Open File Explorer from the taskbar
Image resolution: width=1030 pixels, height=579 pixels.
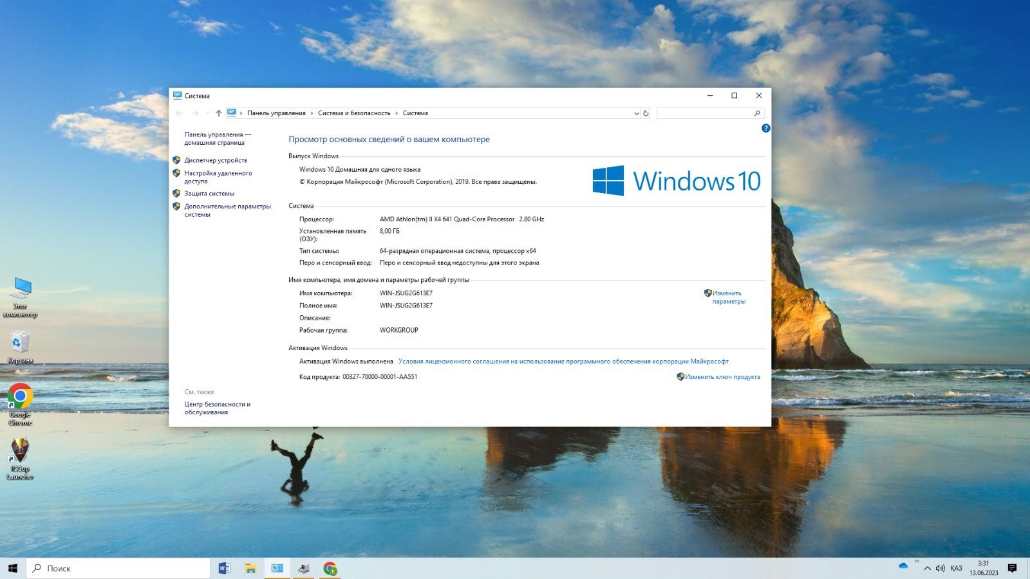251,568
